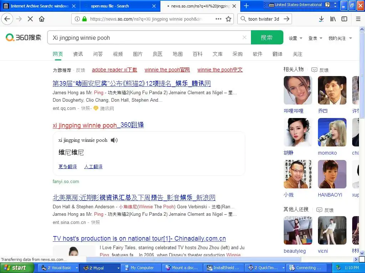Screen dimensions: 365x273
Task: Show site information icon in address bar
Action: (77, 19)
